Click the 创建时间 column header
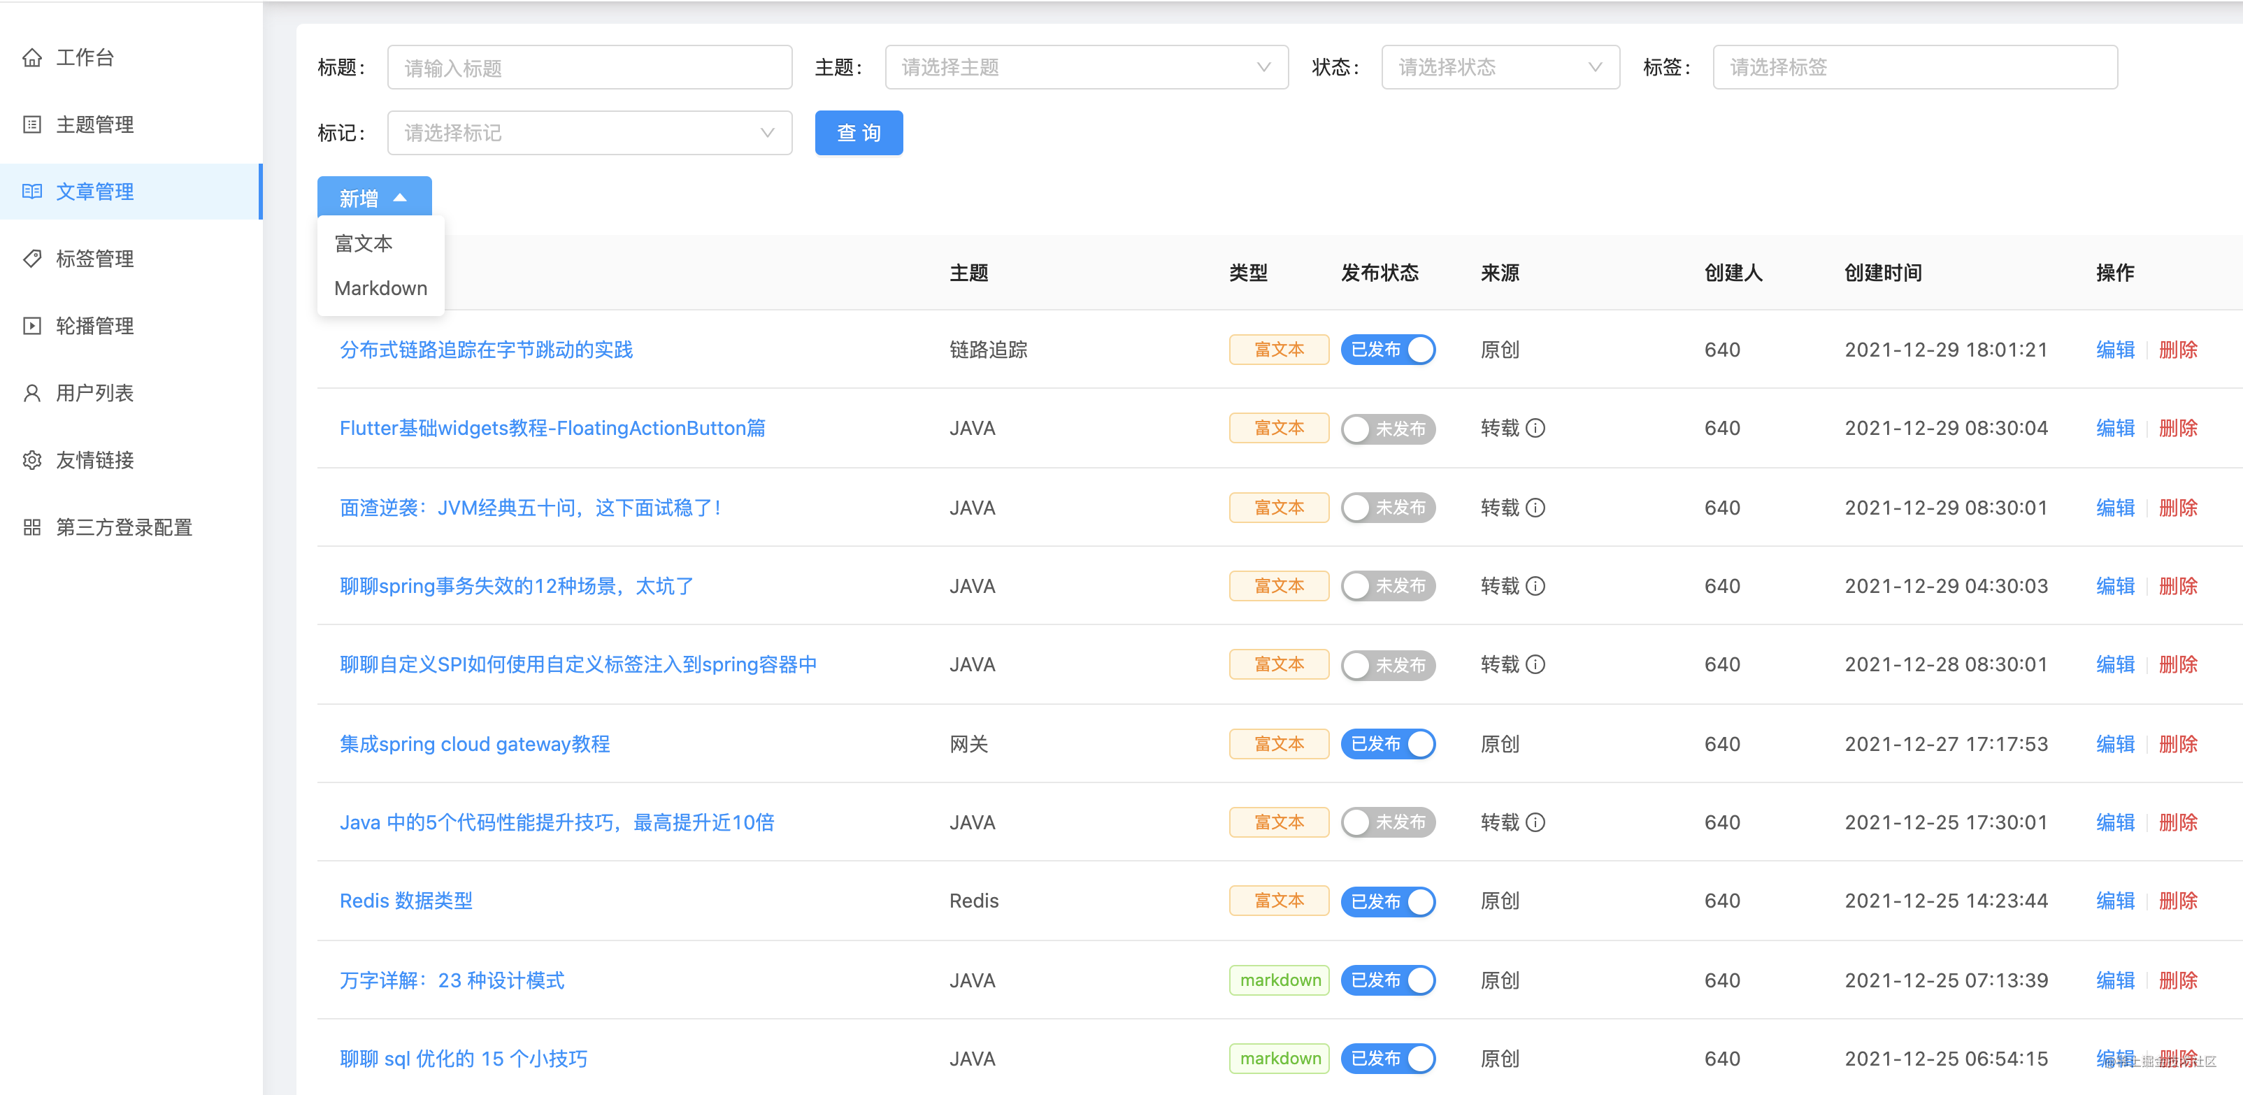Image resolution: width=2243 pixels, height=1095 pixels. (1882, 273)
